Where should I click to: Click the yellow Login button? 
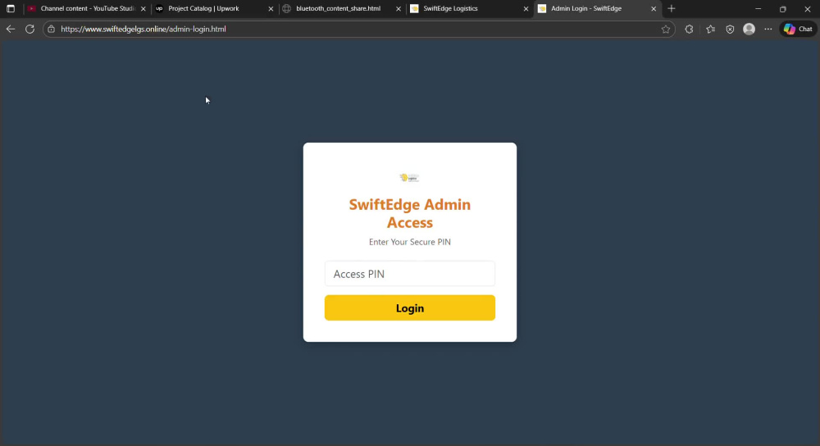point(409,308)
